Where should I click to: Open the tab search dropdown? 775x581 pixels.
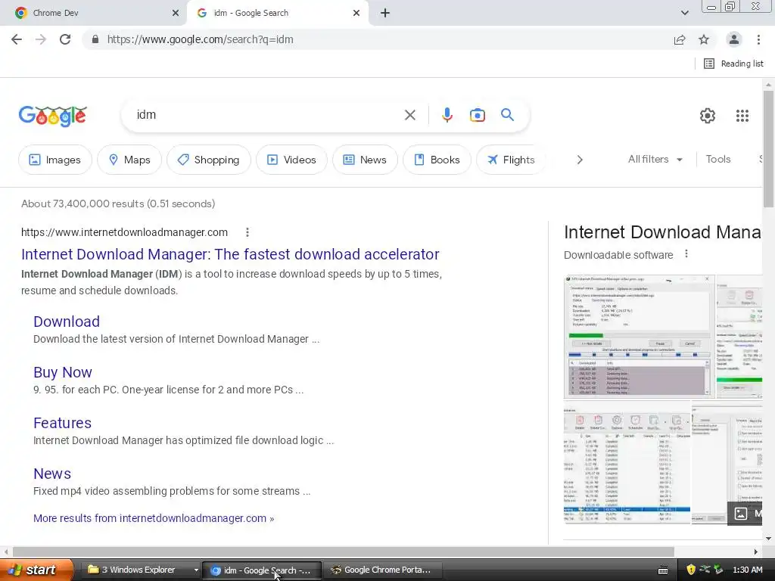pos(684,13)
